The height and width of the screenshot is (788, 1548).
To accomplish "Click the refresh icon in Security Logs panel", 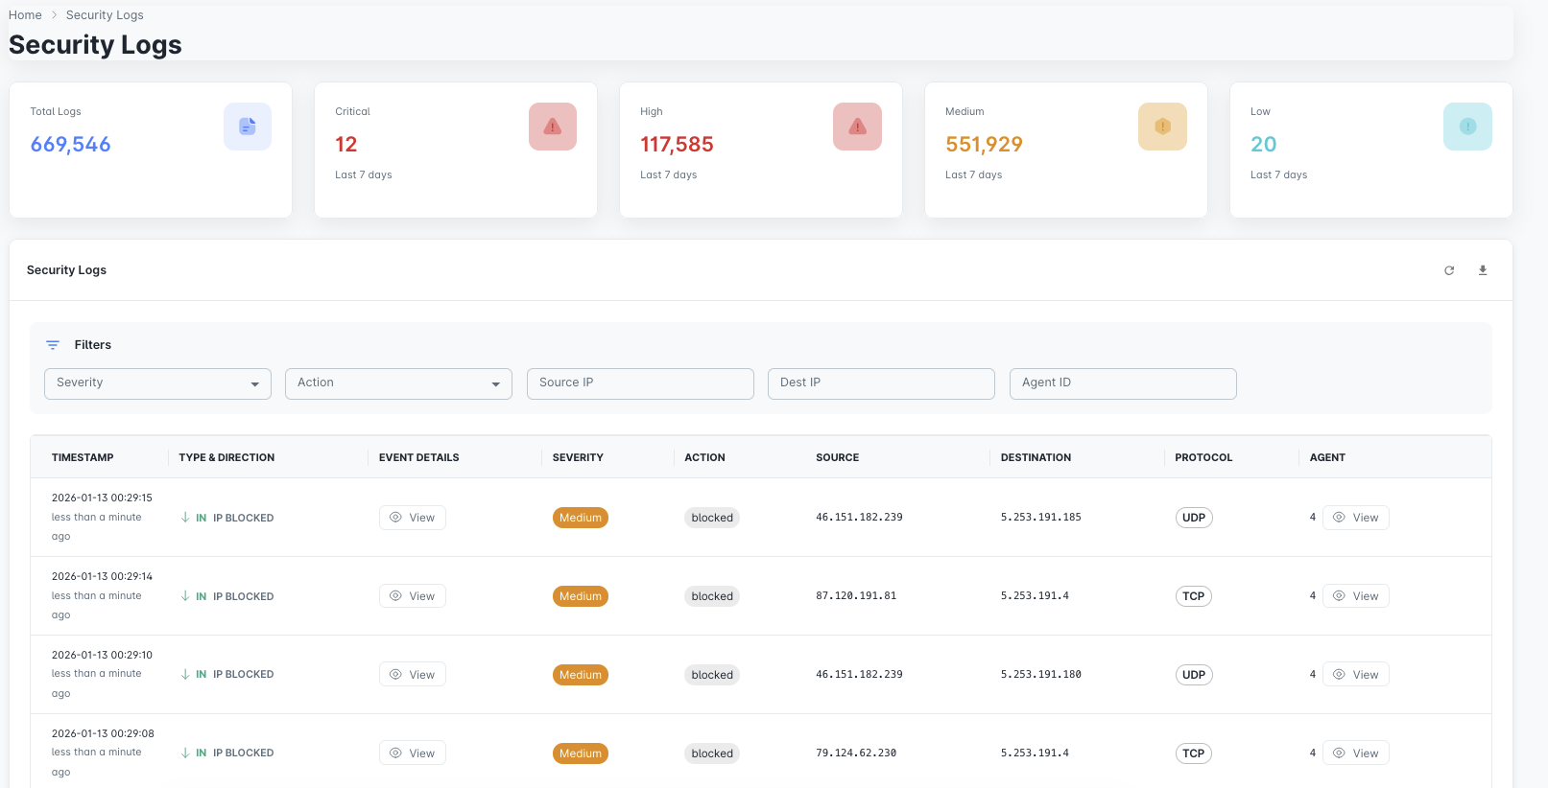I will (x=1449, y=270).
